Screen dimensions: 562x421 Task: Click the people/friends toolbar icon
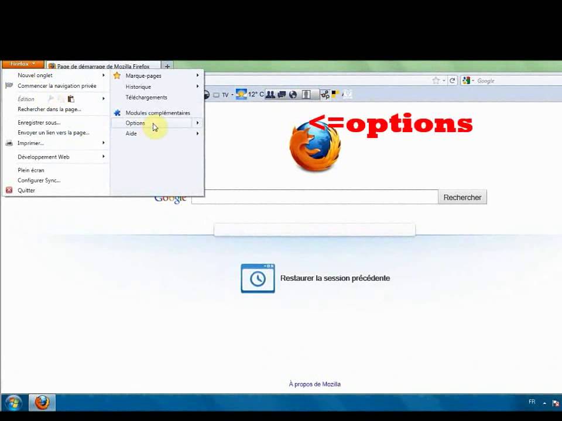pos(270,94)
